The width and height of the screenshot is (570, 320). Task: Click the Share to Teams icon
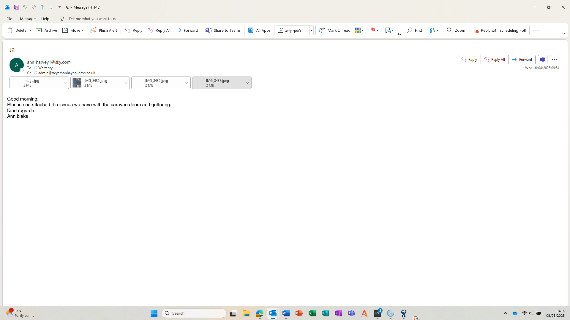click(x=209, y=30)
